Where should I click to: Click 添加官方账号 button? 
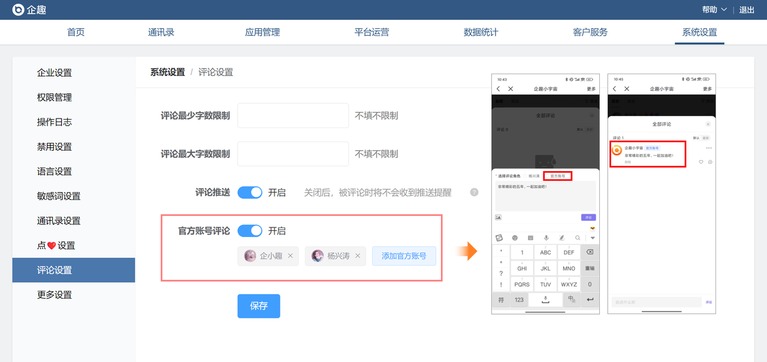click(x=404, y=256)
